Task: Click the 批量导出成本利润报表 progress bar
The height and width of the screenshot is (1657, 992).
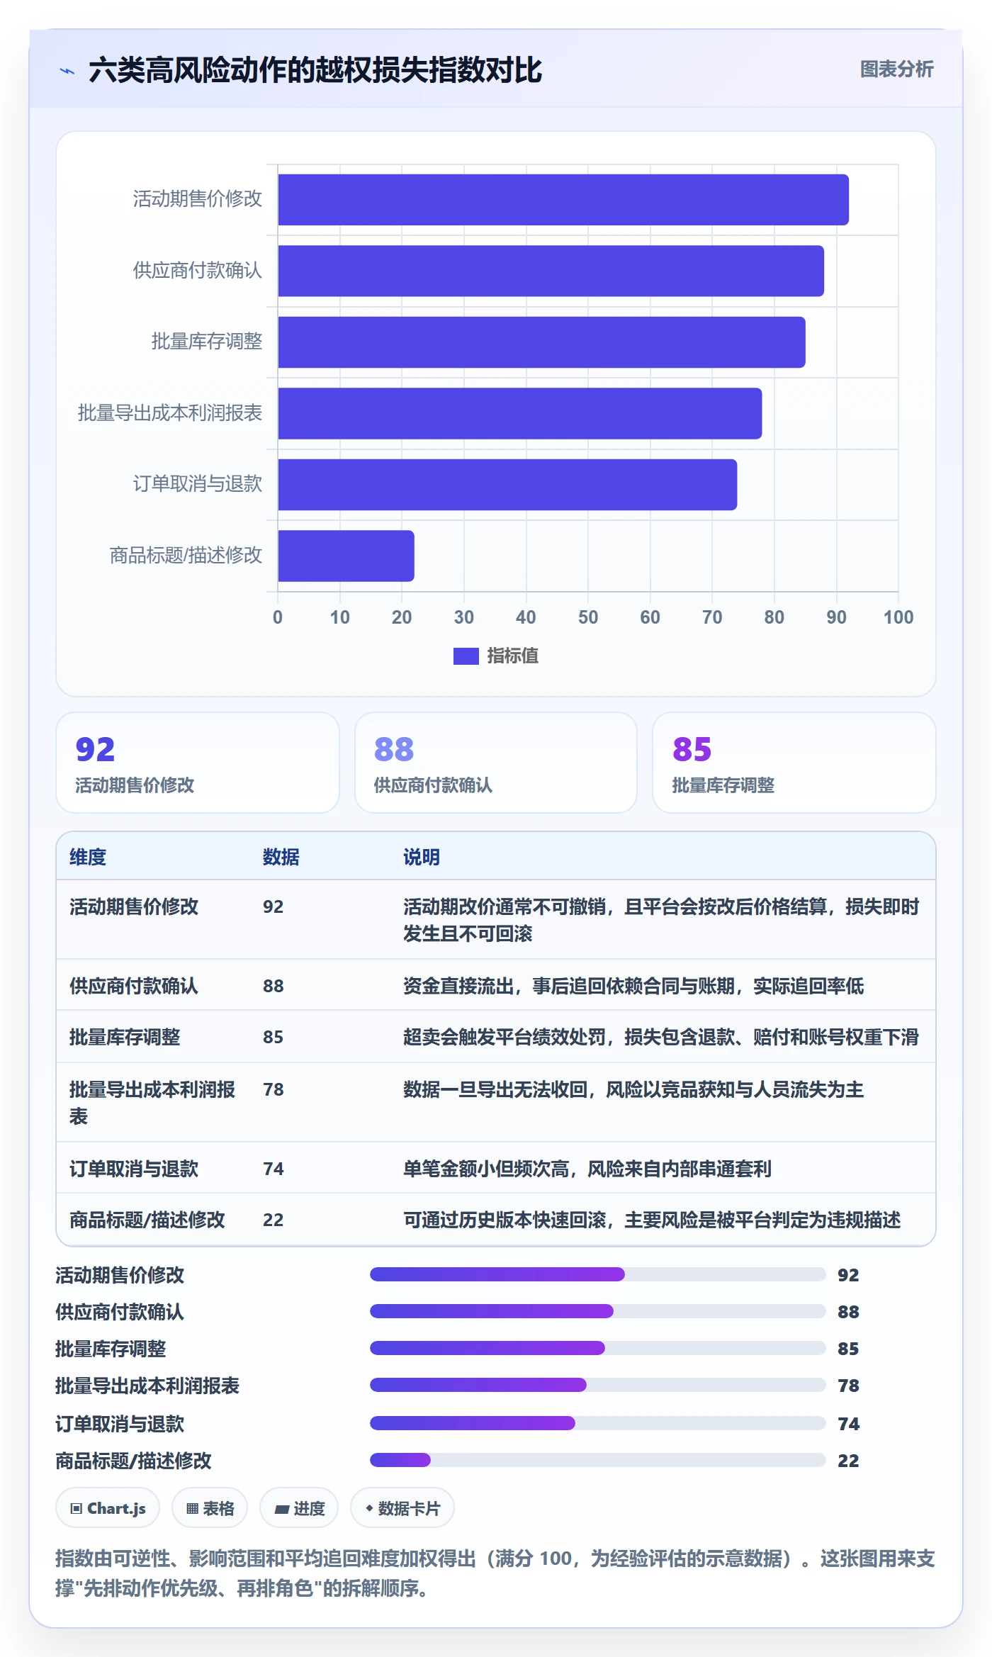Action: point(598,1385)
